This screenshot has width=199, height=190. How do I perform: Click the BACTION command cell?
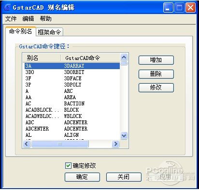coord(74,103)
